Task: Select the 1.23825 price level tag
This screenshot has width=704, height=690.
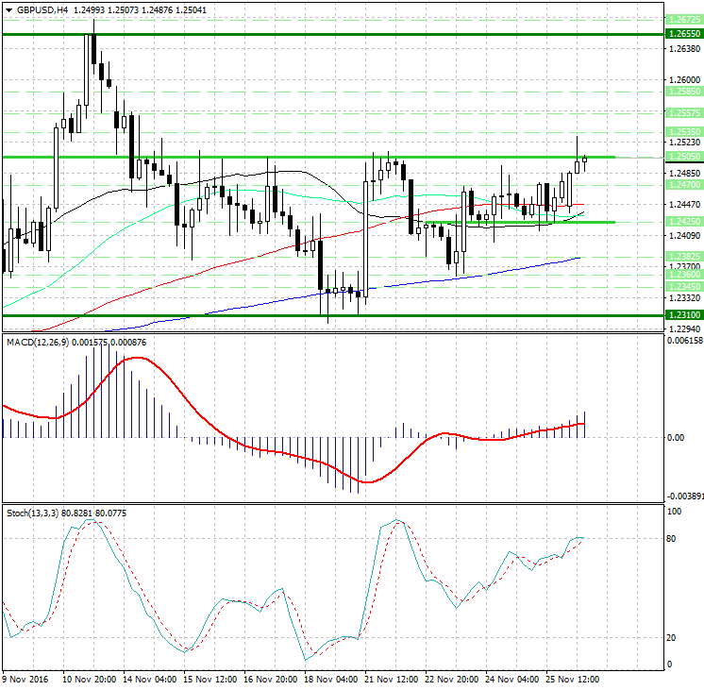Action: 683,257
